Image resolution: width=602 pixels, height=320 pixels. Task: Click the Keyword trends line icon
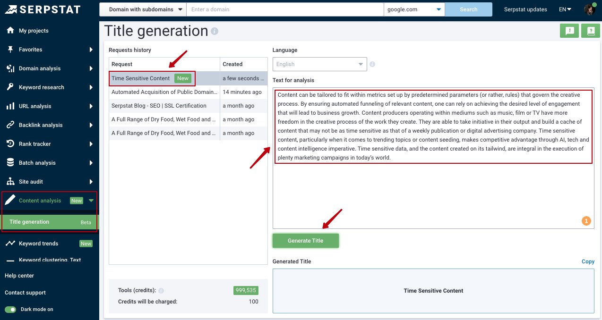click(x=10, y=244)
